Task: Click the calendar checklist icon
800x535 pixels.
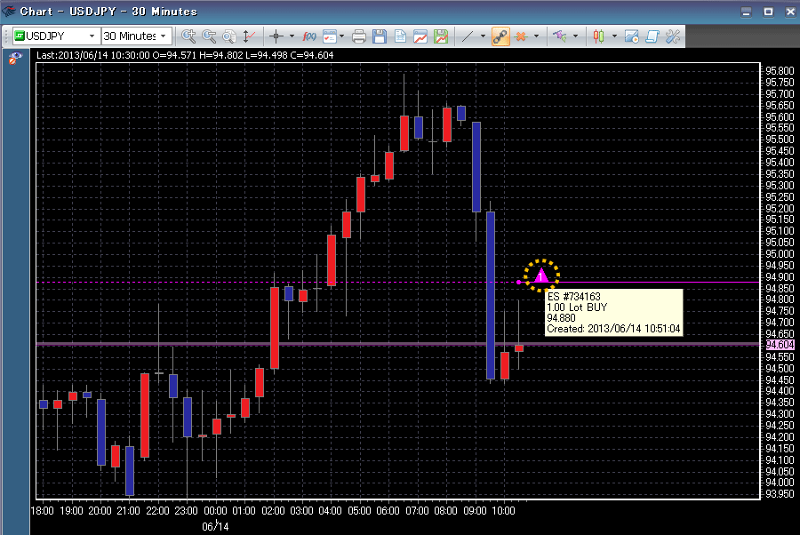Action: 330,36
